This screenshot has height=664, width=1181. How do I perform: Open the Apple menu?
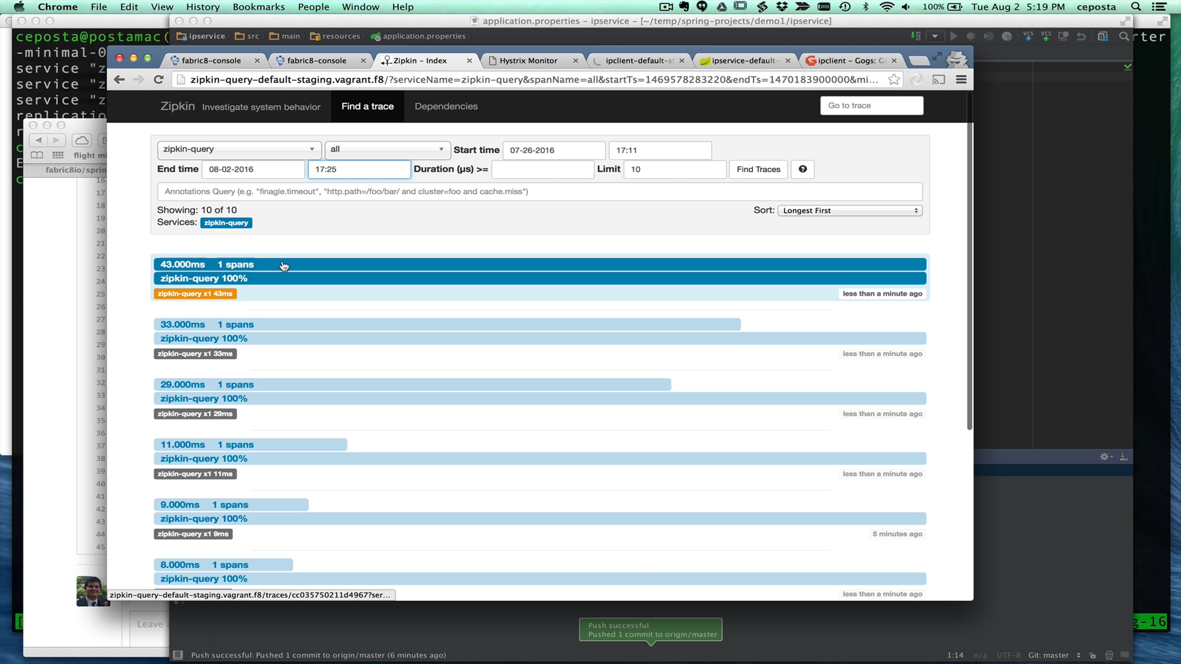point(19,7)
